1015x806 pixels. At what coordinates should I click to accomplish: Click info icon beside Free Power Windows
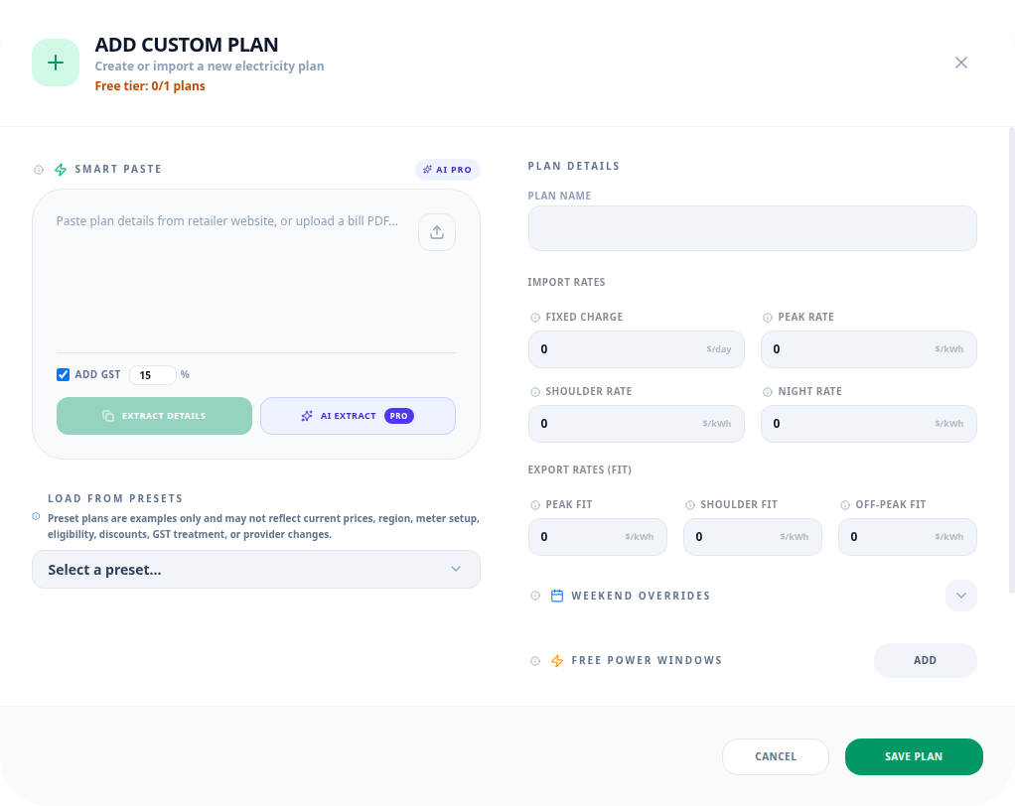click(535, 661)
